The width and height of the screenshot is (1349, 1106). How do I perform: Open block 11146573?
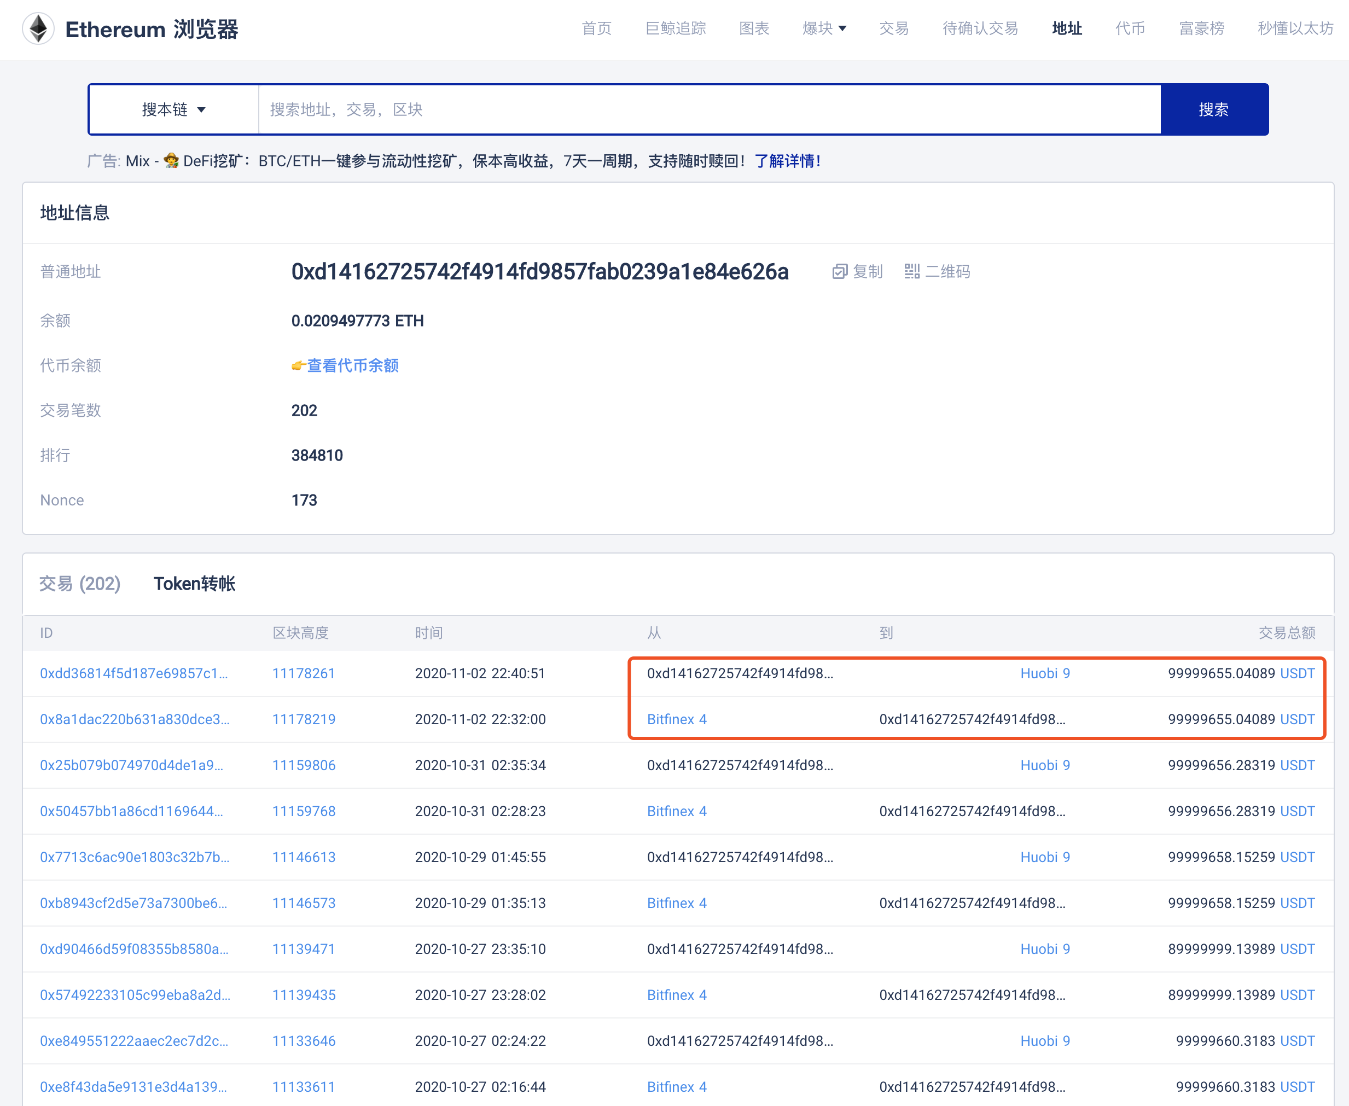[303, 903]
